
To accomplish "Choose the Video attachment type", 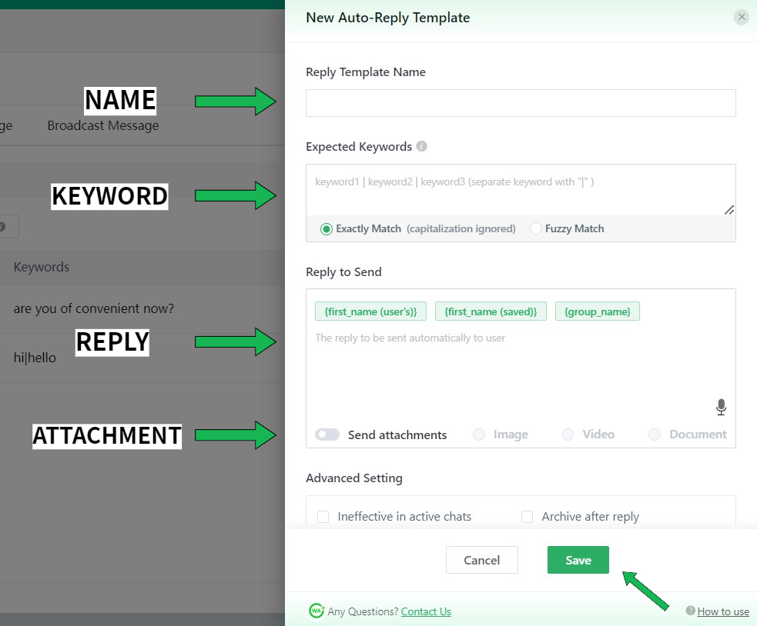I will [568, 435].
